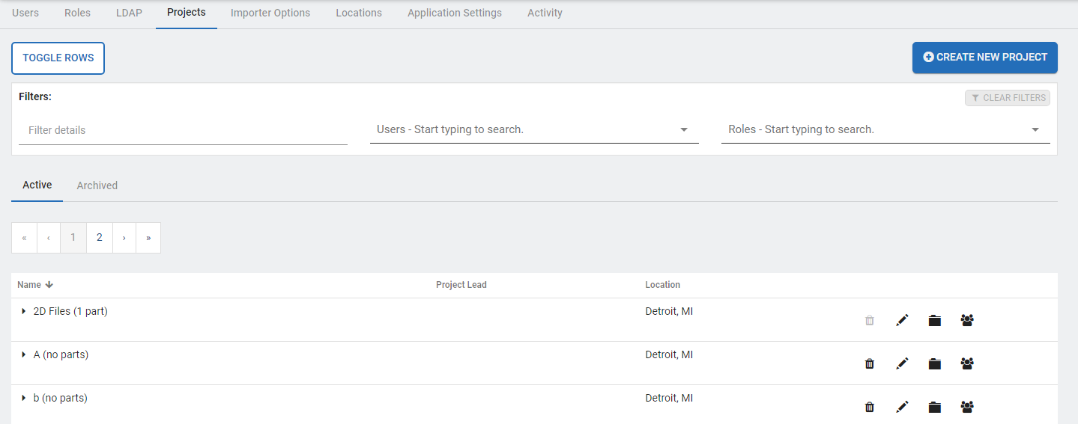Open the Roles filter dropdown

[1035, 130]
